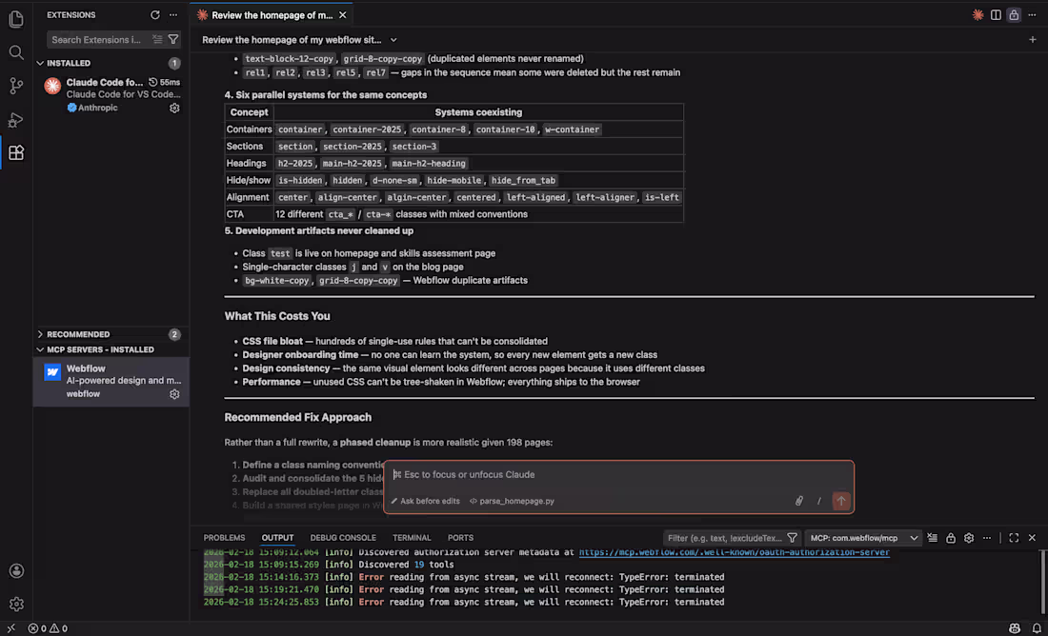
Task: Switch to the Problems tab
Action: point(224,538)
